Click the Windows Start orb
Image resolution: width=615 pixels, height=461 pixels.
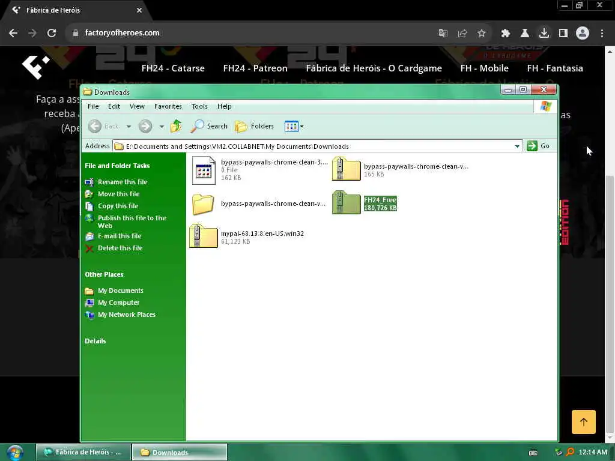point(15,453)
